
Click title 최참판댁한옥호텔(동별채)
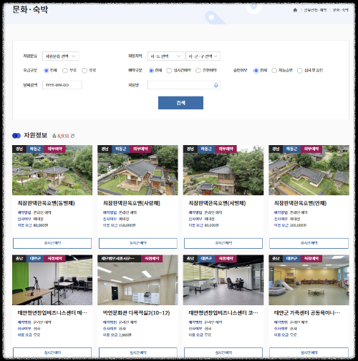coord(47,203)
